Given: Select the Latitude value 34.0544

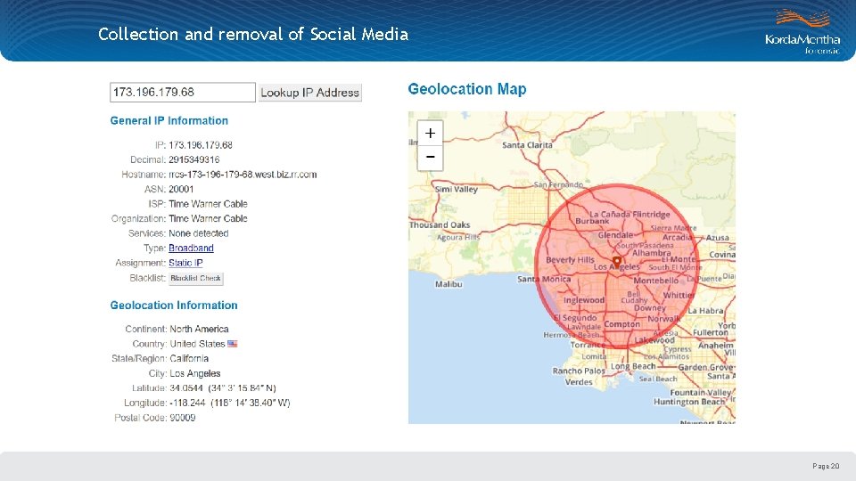Looking at the screenshot, I should pyautogui.click(x=186, y=388).
